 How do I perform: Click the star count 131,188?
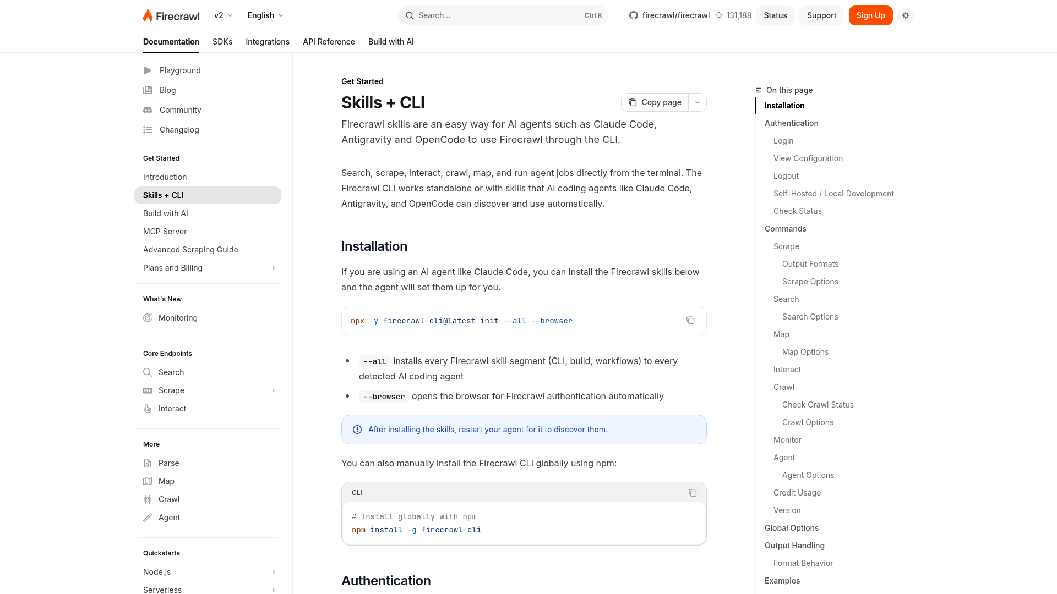[x=733, y=15]
